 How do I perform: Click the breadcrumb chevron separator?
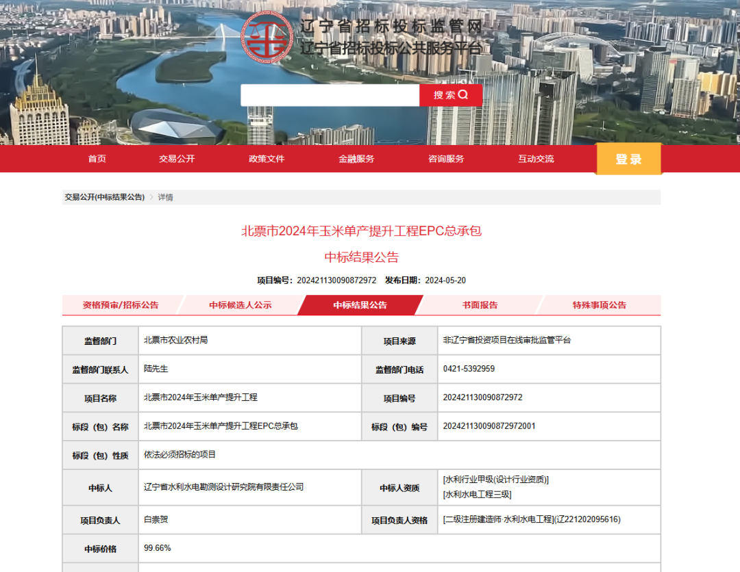(x=151, y=197)
